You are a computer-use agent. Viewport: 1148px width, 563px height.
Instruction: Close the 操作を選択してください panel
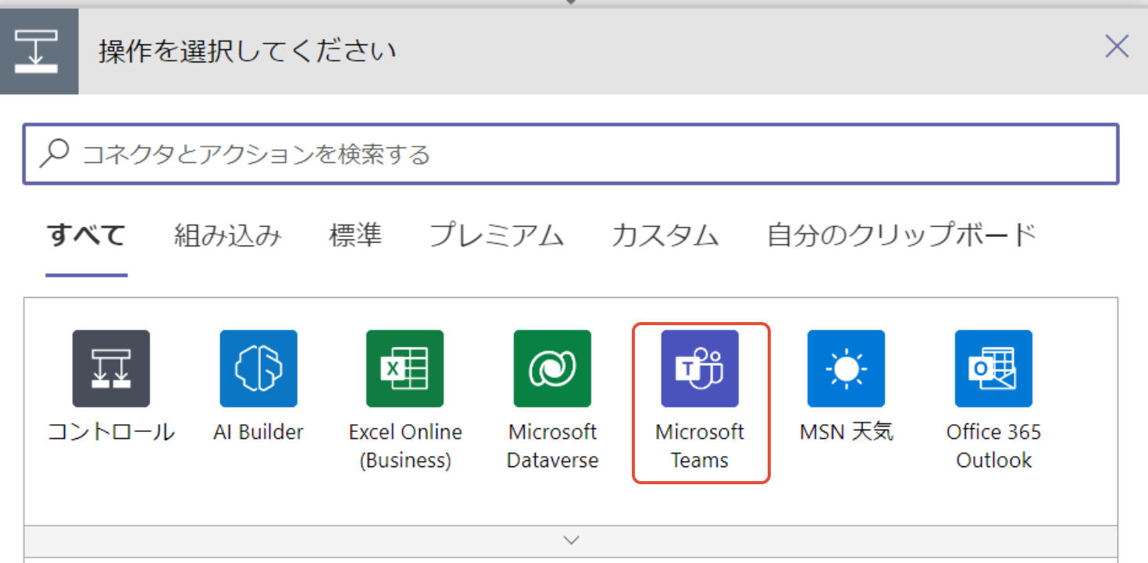(1117, 47)
